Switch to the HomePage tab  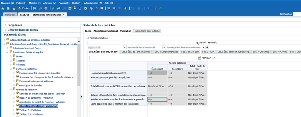click(x=10, y=15)
